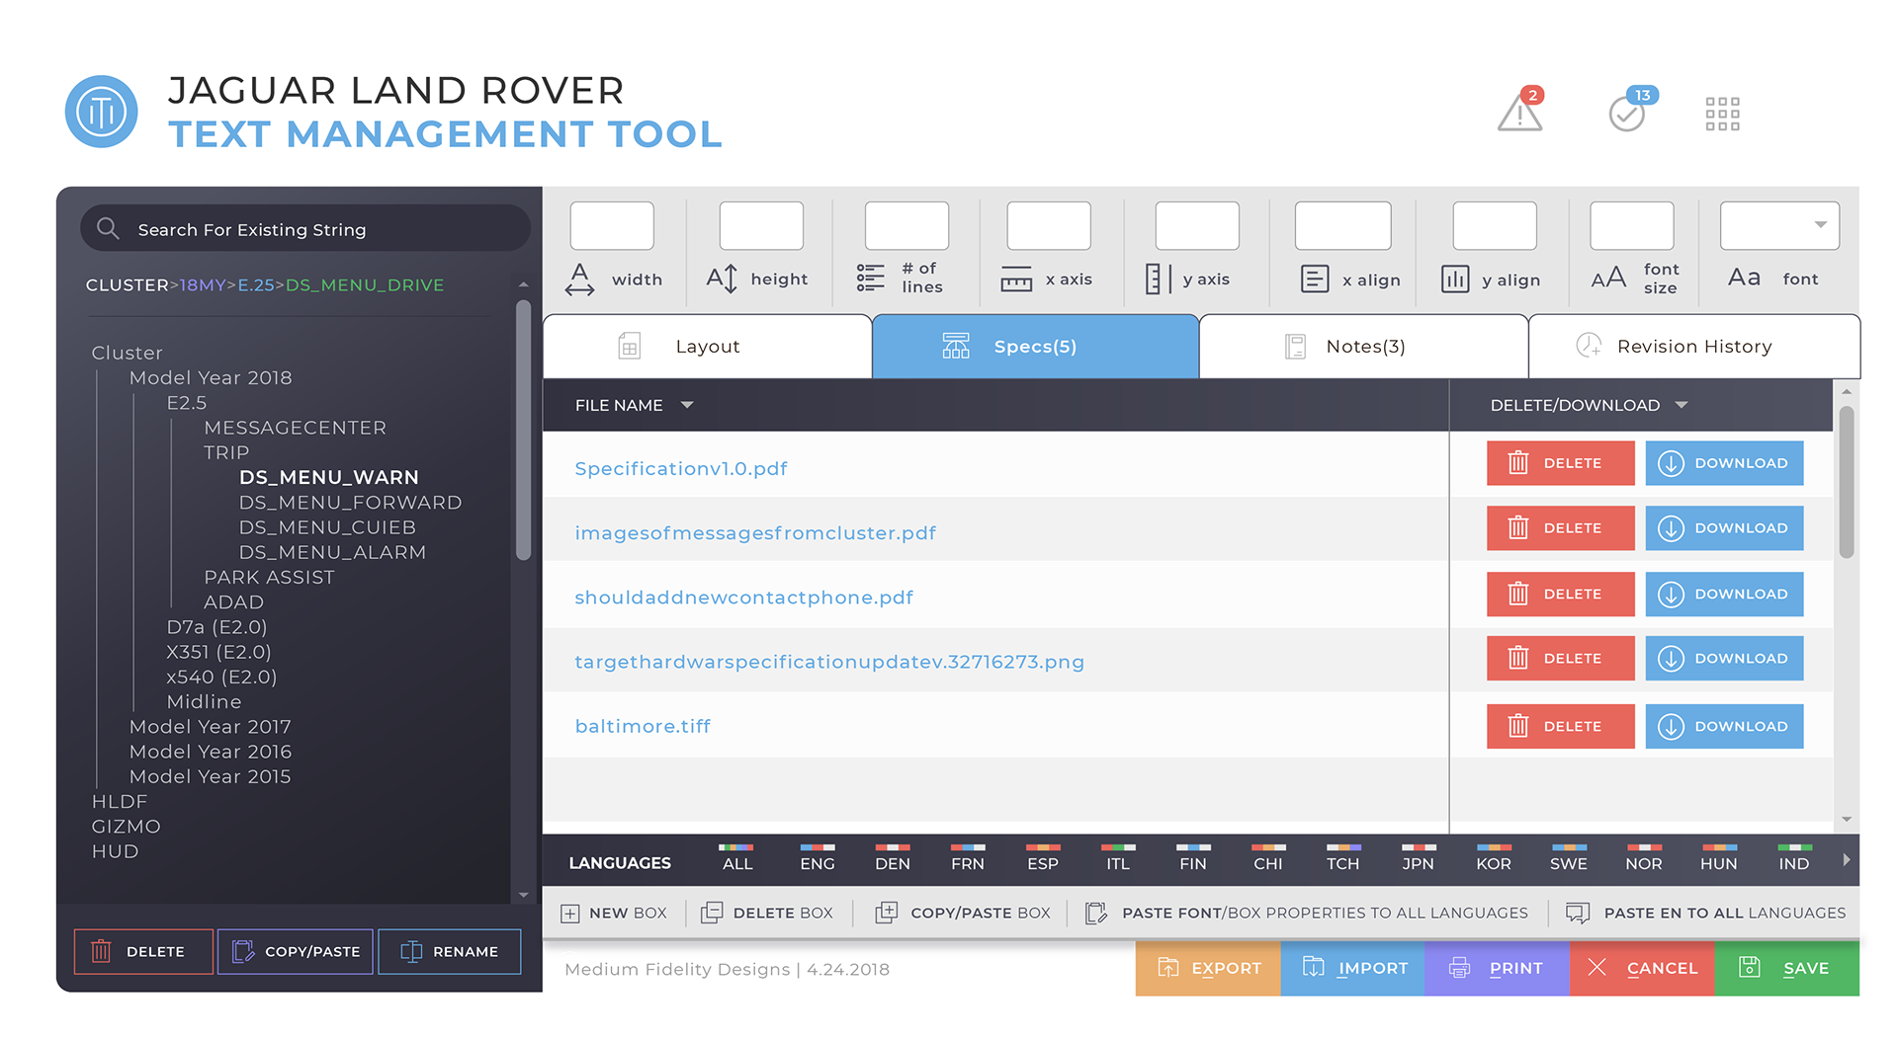Click the Text Management Tool circular logo
This screenshot has width=1898, height=1039.
point(101,112)
